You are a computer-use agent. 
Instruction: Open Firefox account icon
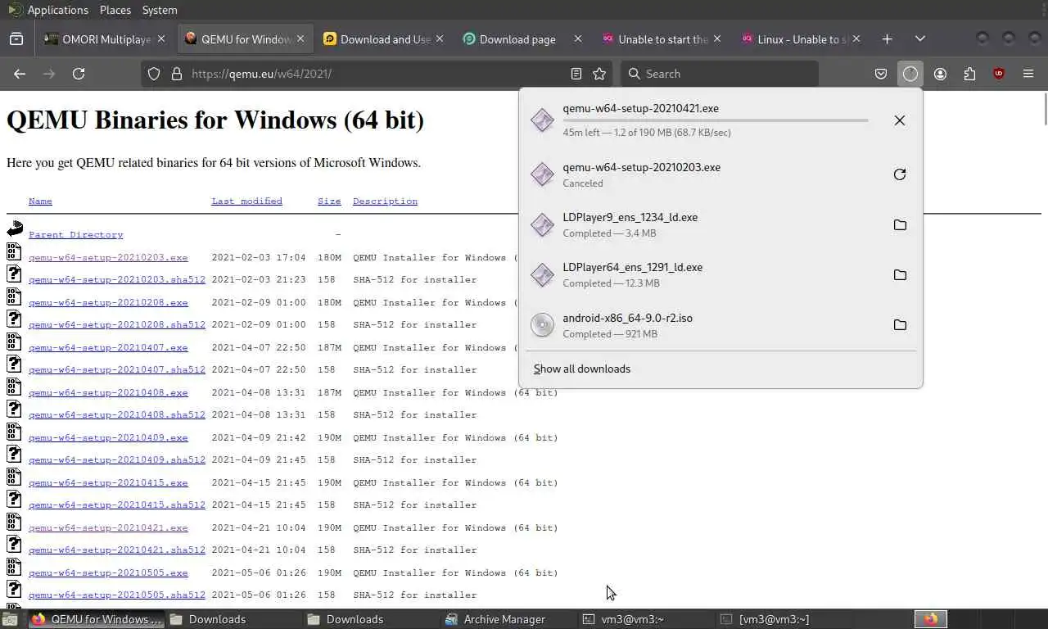940,74
